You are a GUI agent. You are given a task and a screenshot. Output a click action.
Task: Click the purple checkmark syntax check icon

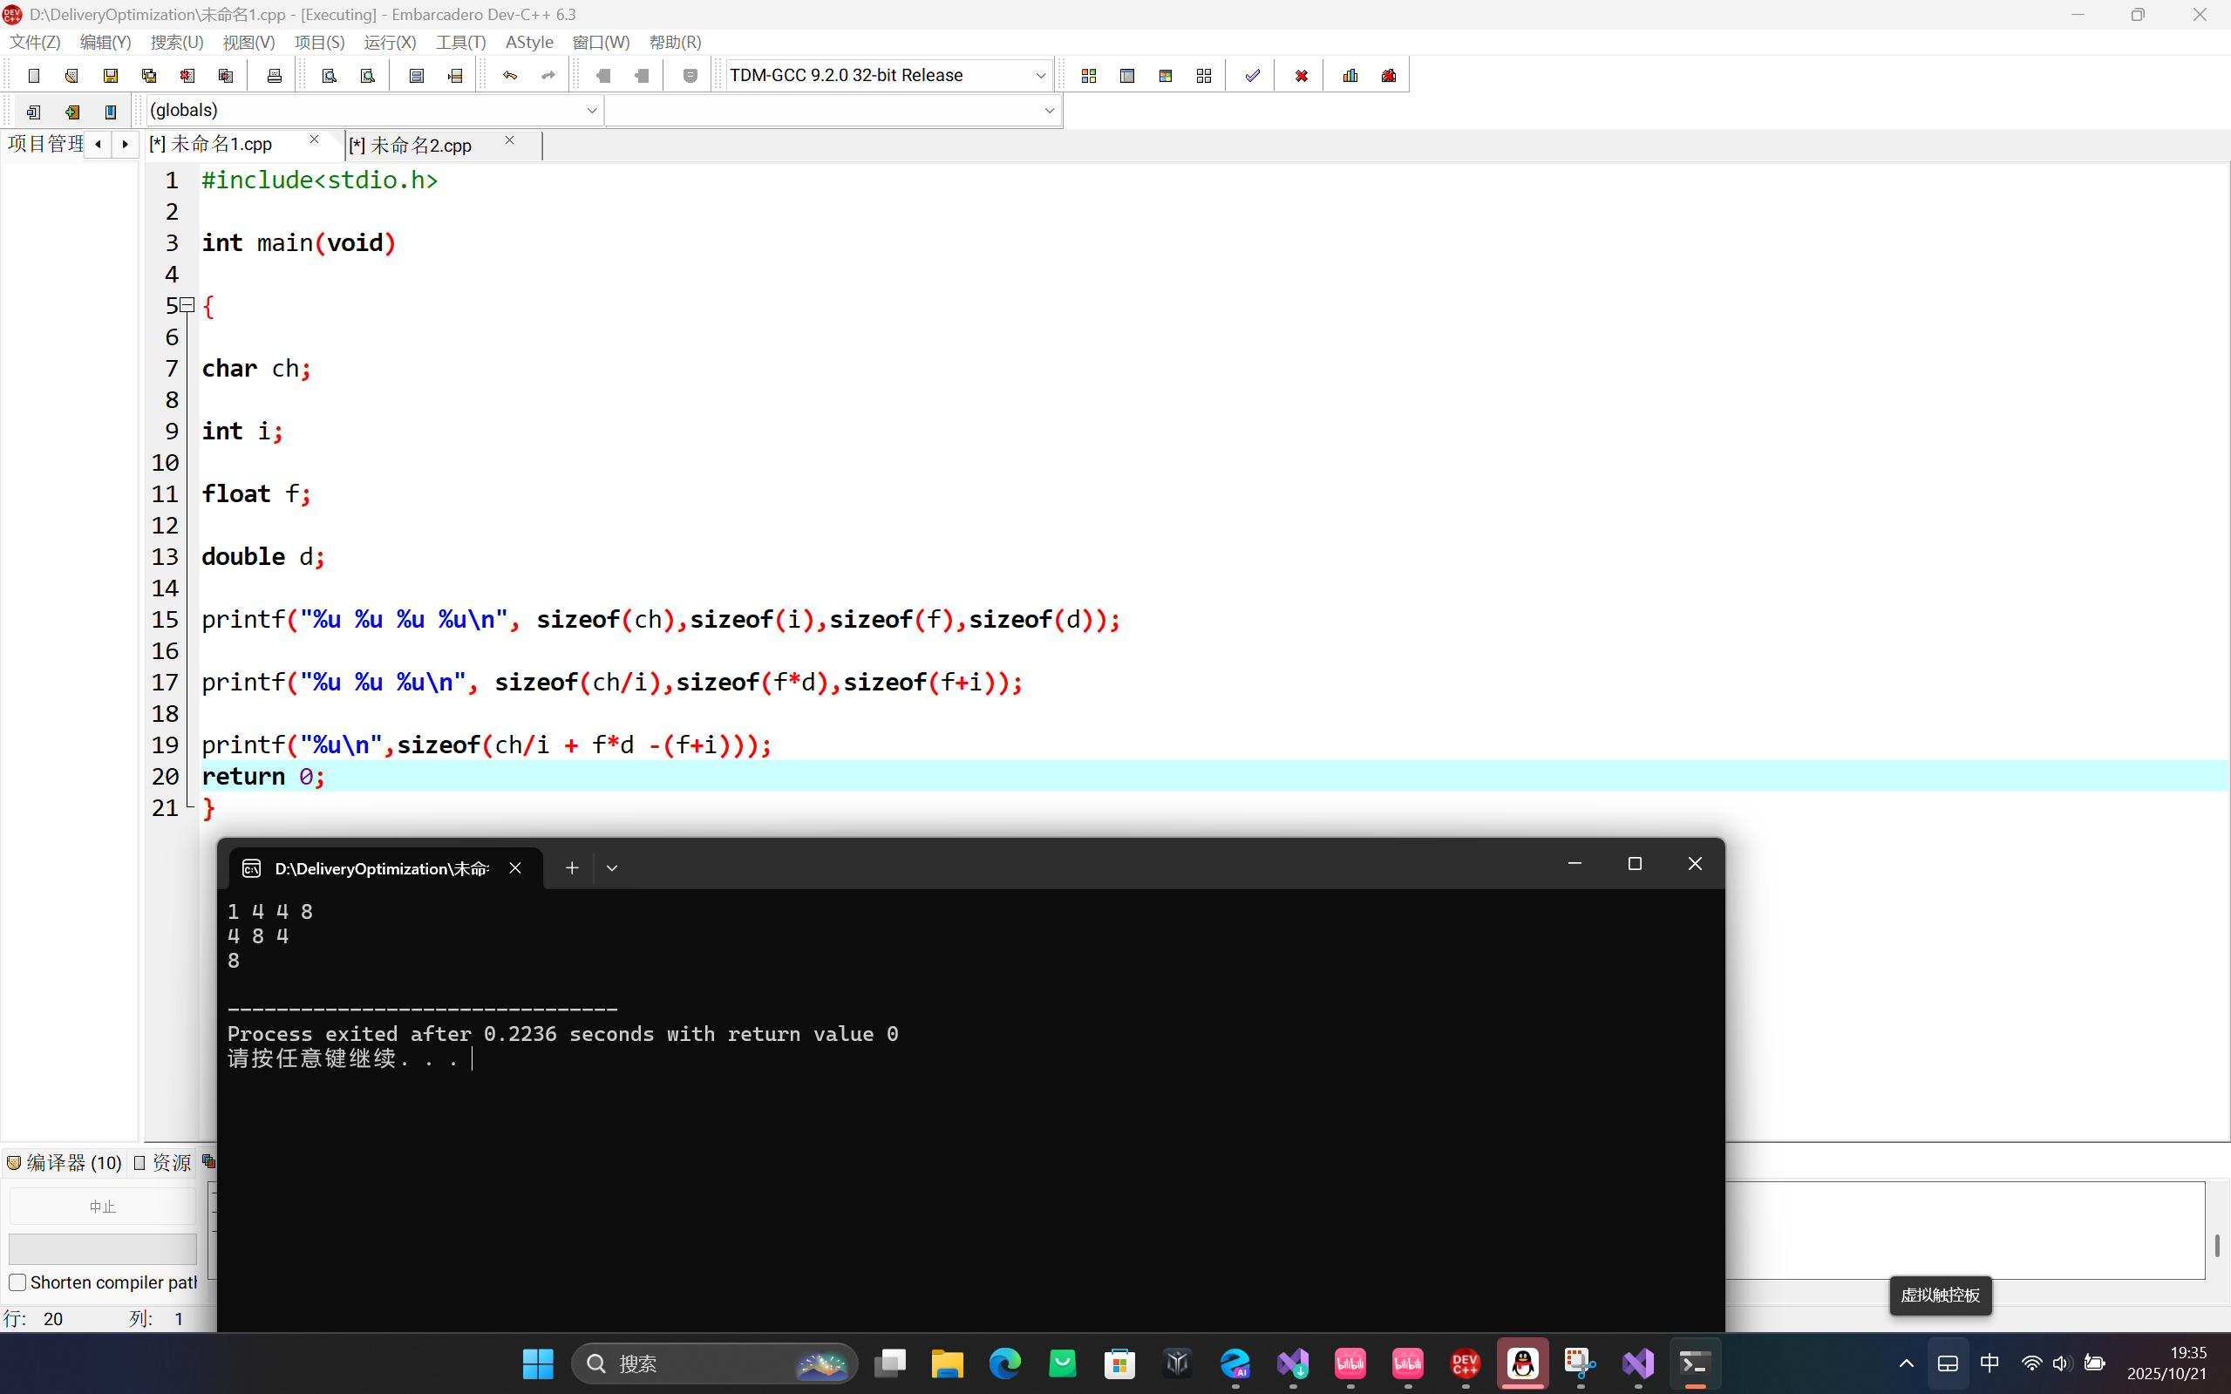pyautogui.click(x=1252, y=76)
